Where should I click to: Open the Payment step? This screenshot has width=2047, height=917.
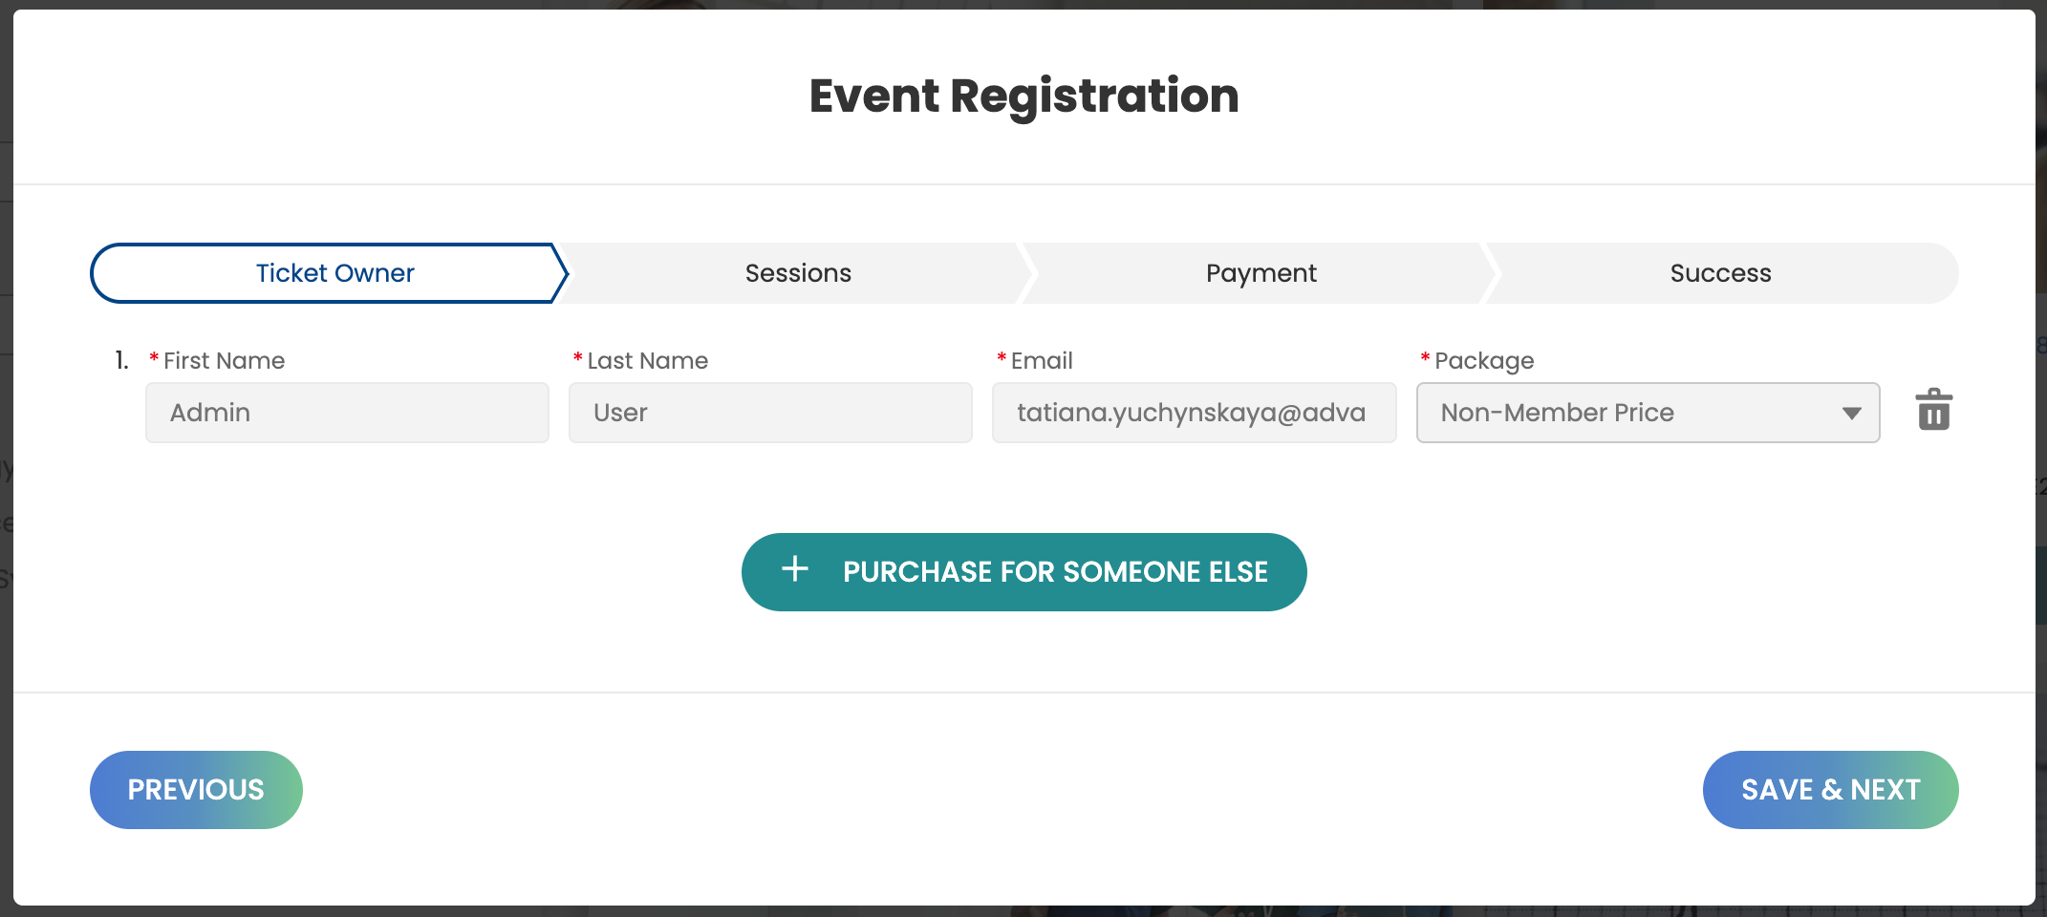point(1261,273)
